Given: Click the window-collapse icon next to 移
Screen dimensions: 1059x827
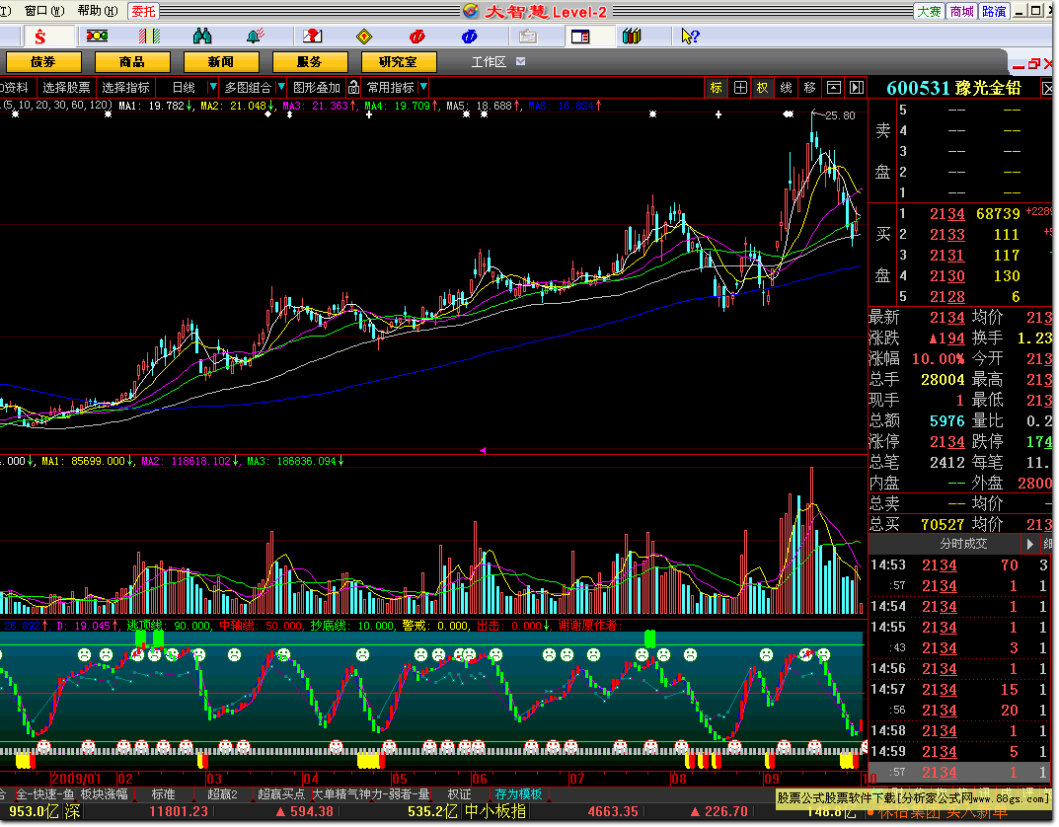Looking at the screenshot, I should tap(834, 88).
